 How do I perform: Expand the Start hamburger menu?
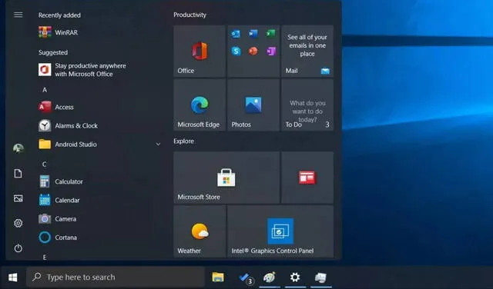pyautogui.click(x=18, y=15)
